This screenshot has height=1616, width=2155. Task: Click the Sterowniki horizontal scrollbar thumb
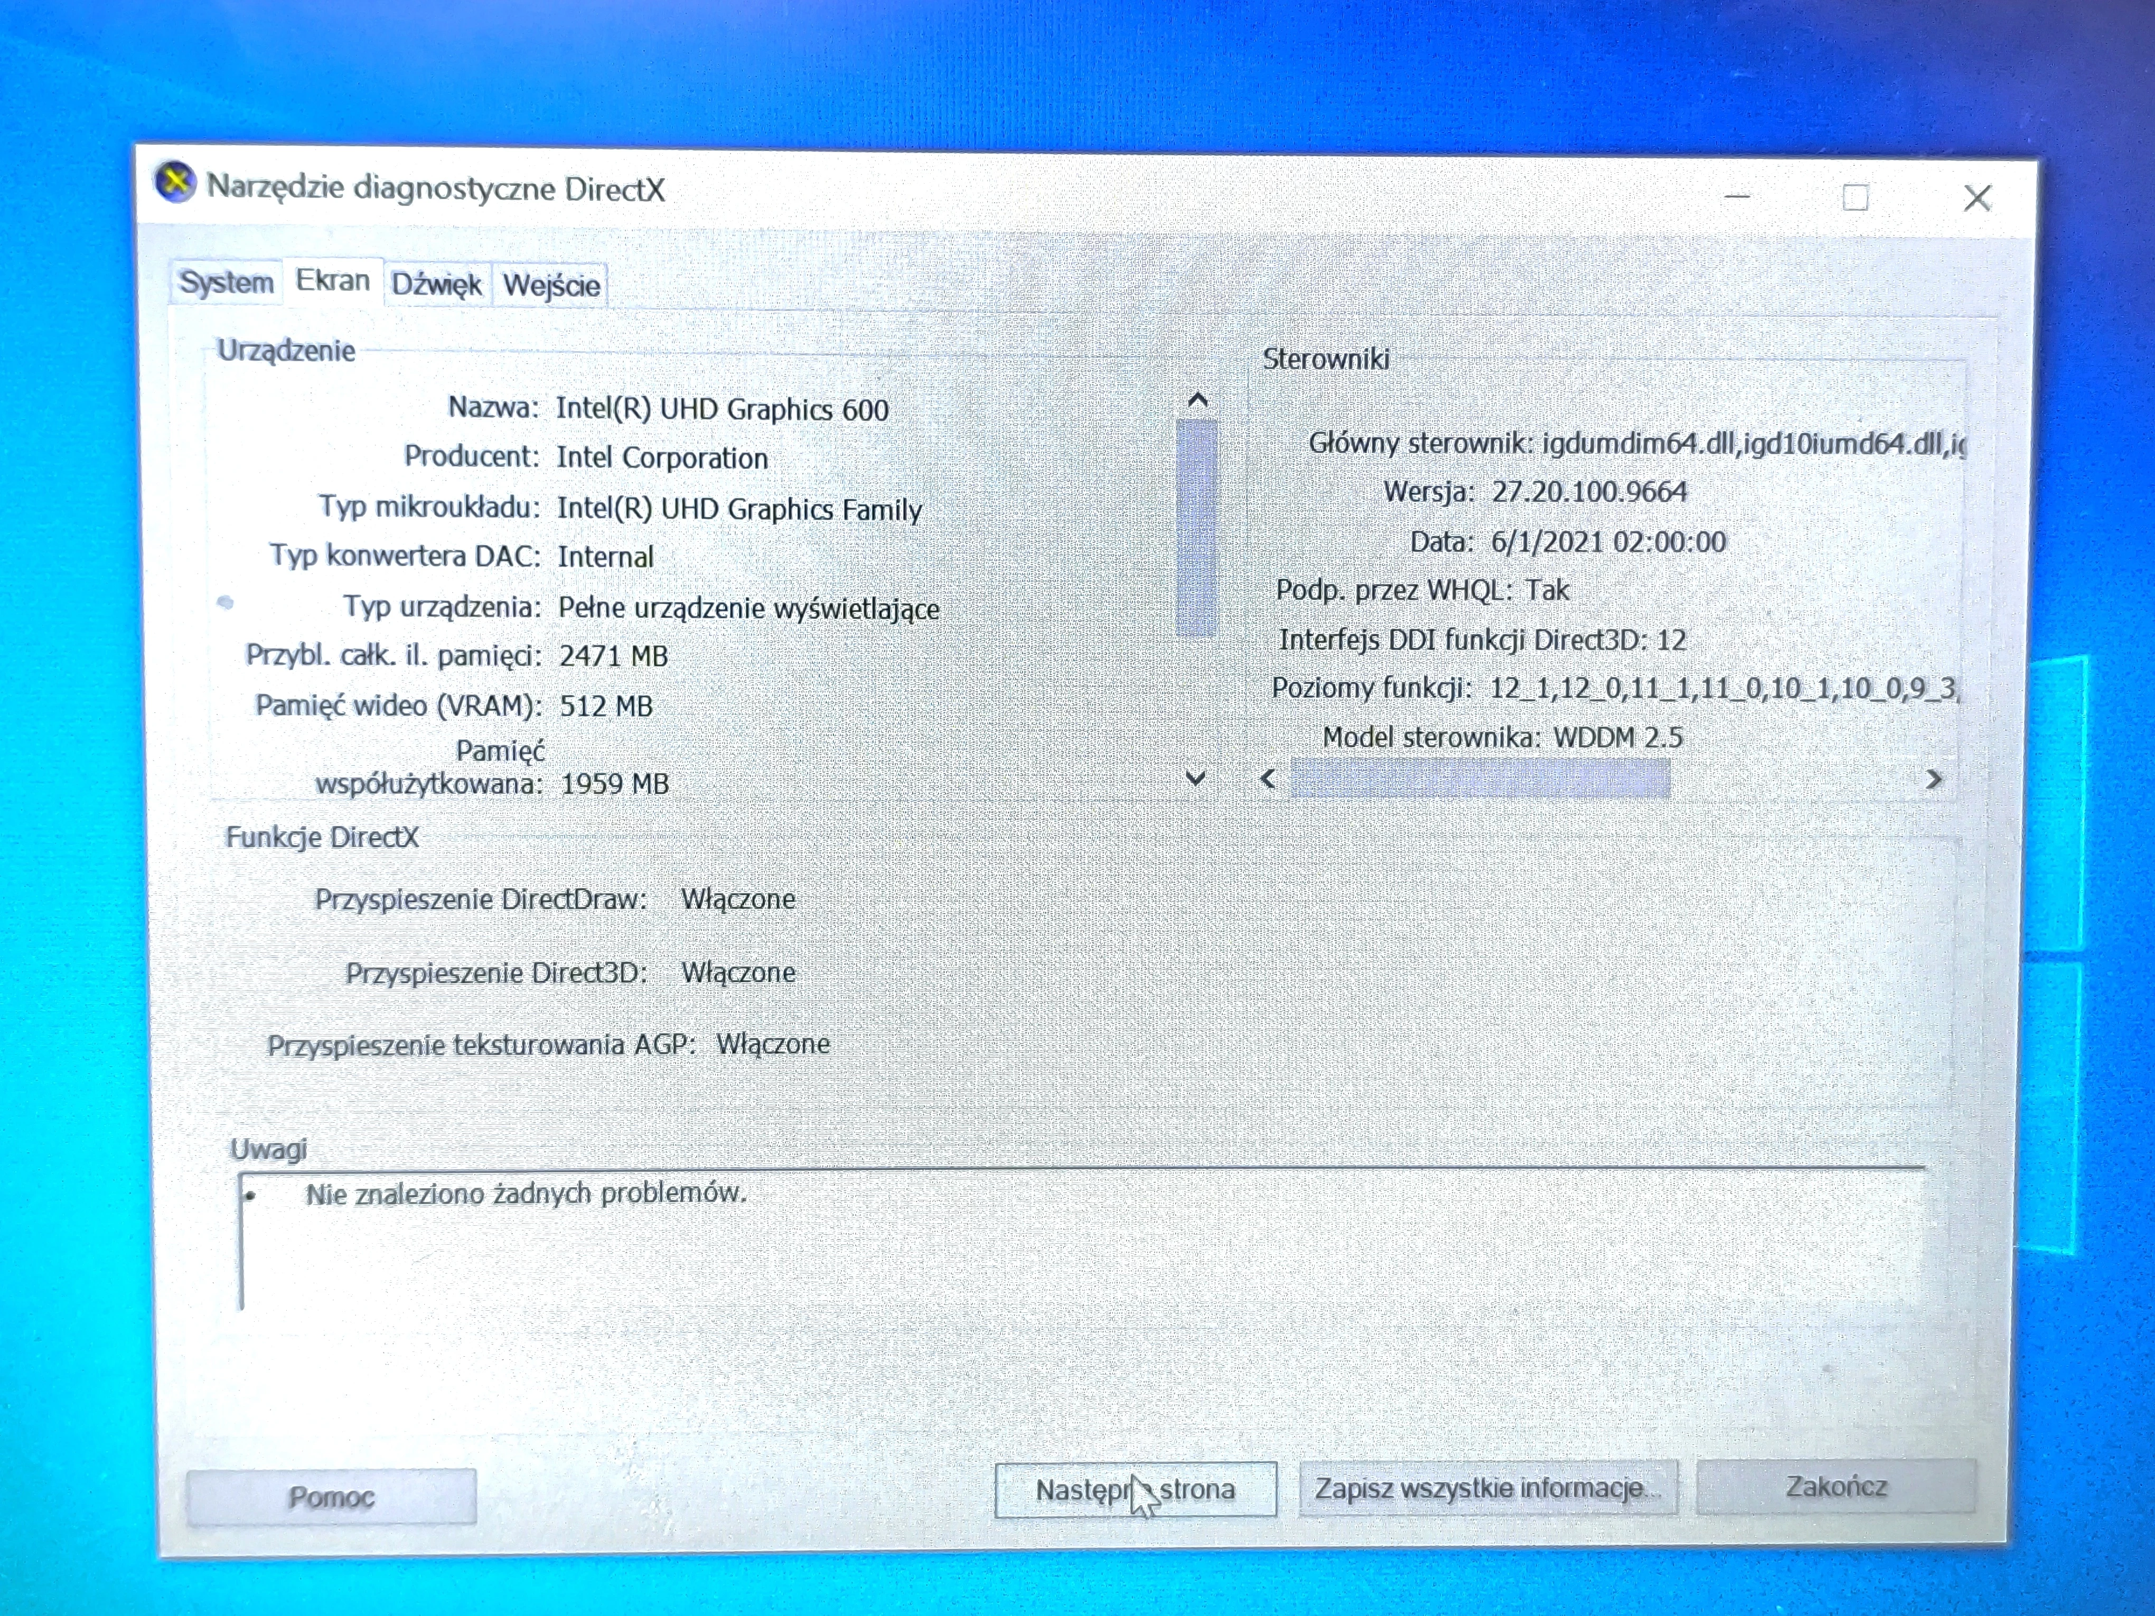1480,779
